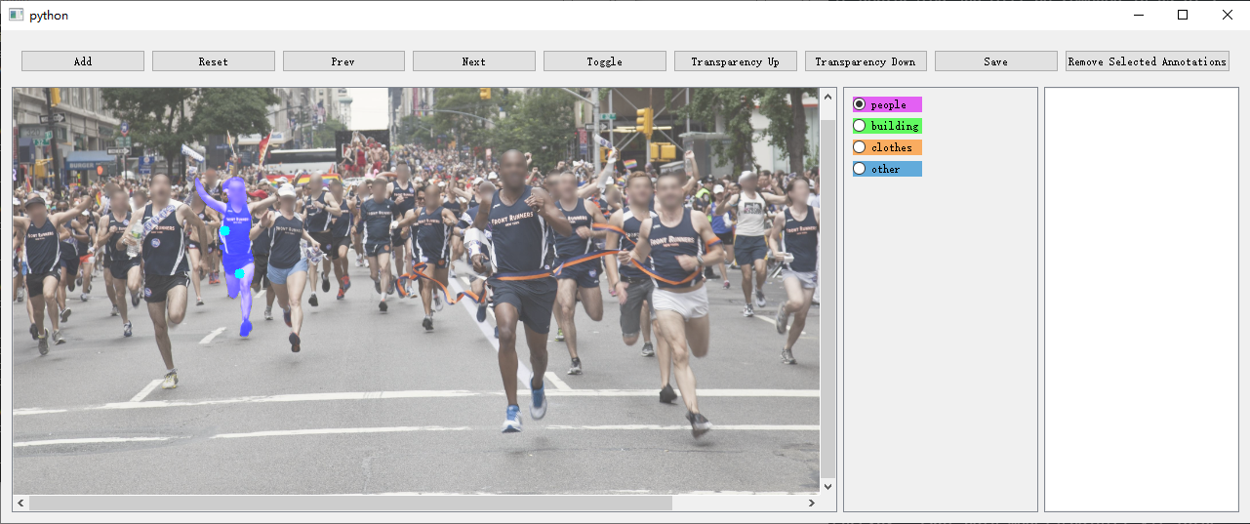Click Remove Selected Annotations
Image resolution: width=1250 pixels, height=524 pixels.
tap(1147, 61)
